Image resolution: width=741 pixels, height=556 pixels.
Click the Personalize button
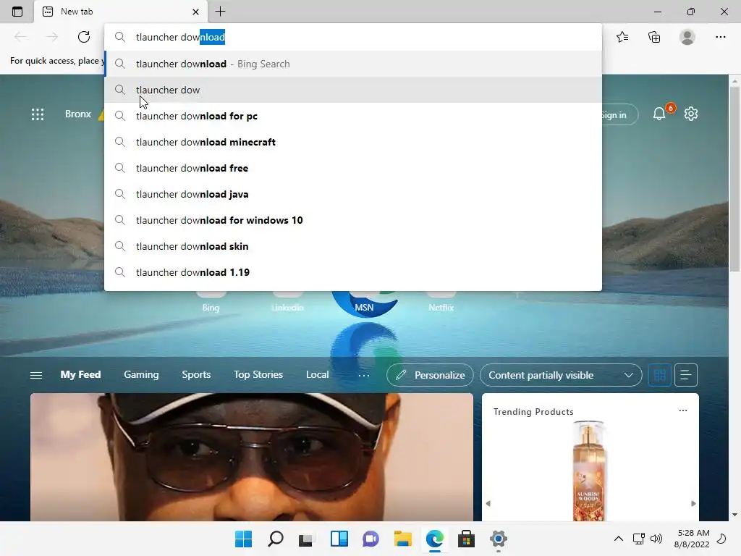coord(430,375)
